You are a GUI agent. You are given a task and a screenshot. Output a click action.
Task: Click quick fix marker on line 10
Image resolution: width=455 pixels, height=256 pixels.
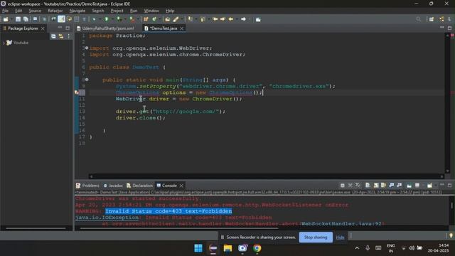tap(77, 92)
